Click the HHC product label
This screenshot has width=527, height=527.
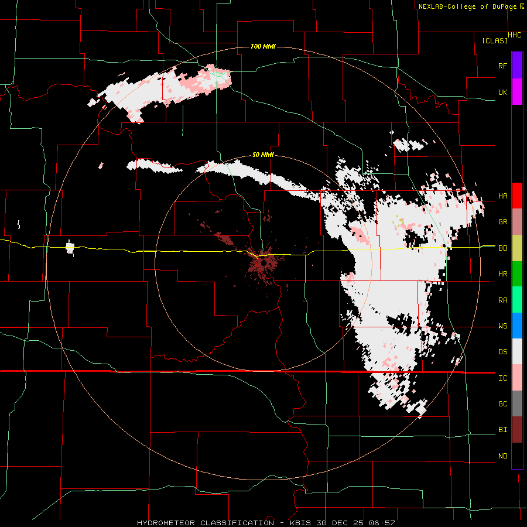coord(515,35)
